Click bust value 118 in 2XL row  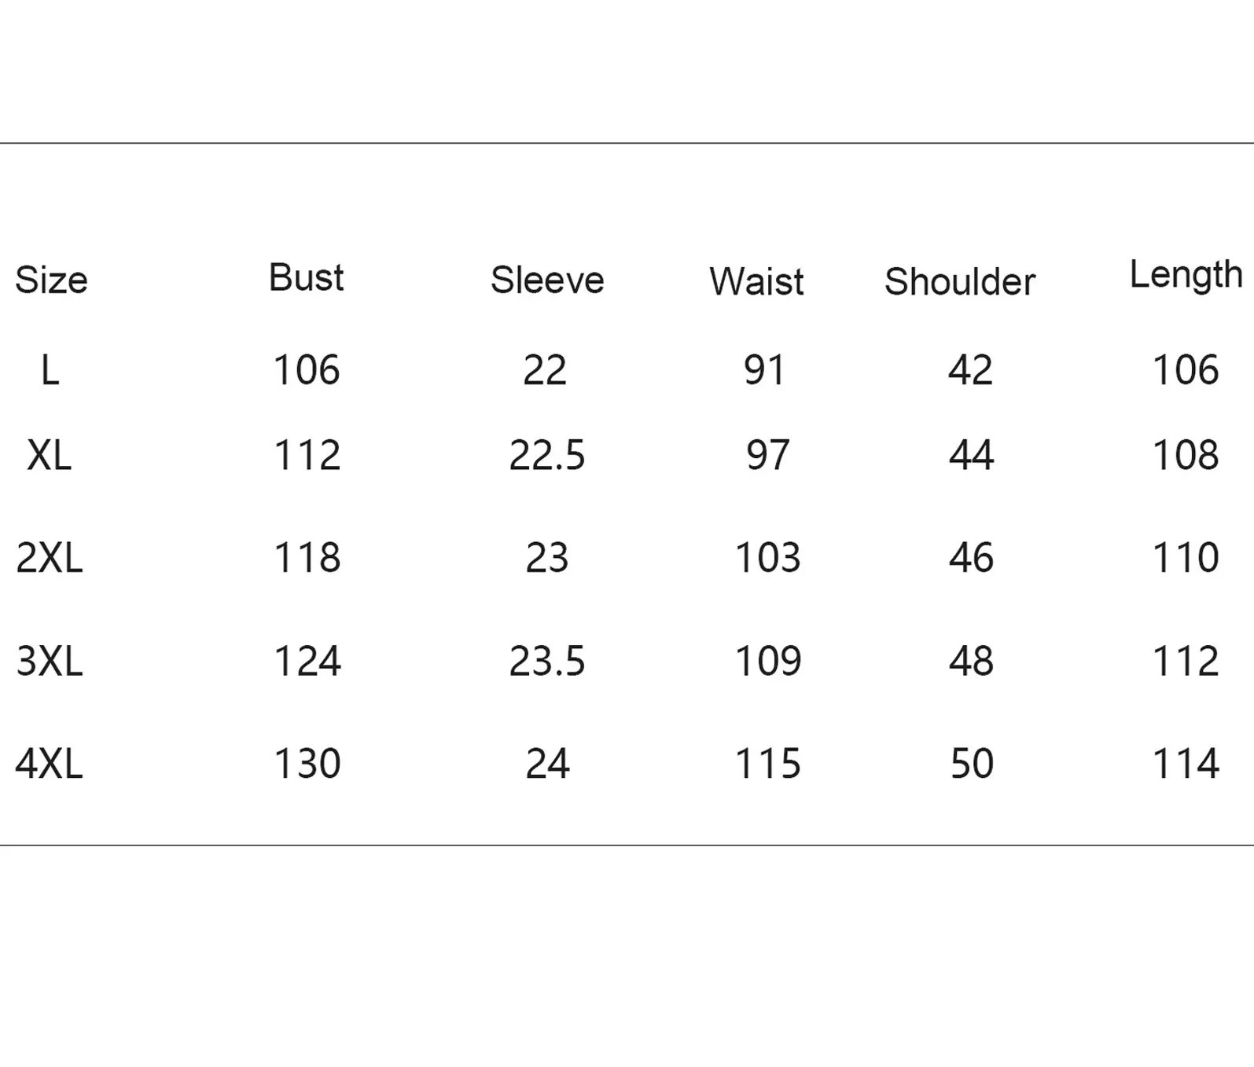[x=307, y=558]
